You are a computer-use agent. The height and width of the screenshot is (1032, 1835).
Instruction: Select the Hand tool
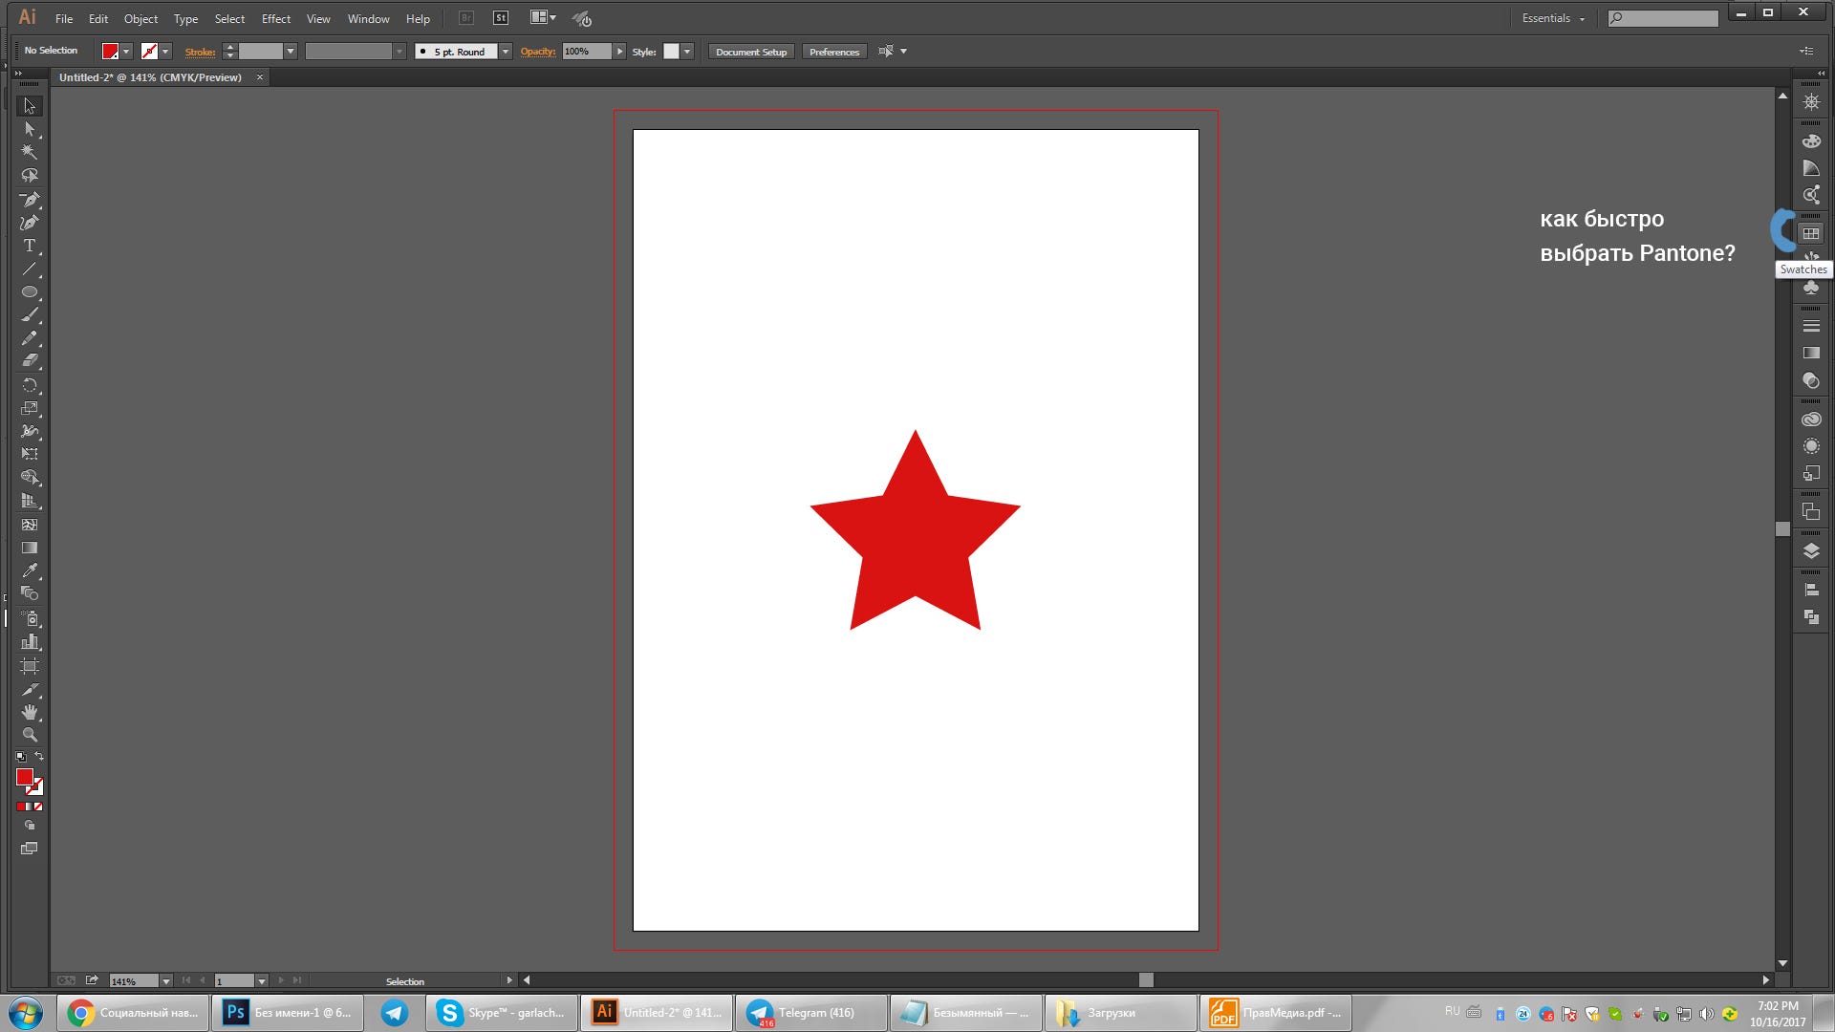[x=30, y=712]
